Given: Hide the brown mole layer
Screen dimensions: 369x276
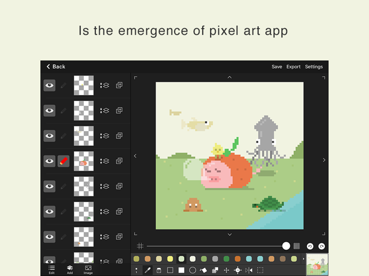Looking at the screenshot, I should pyautogui.click(x=49, y=236).
